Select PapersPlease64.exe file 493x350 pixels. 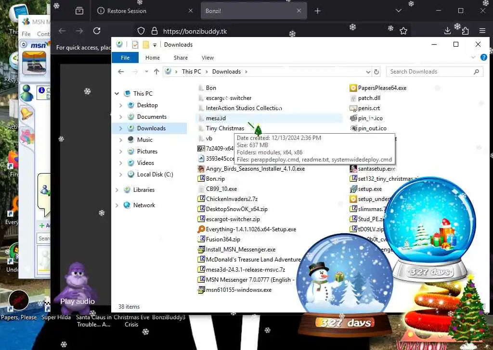(x=382, y=88)
